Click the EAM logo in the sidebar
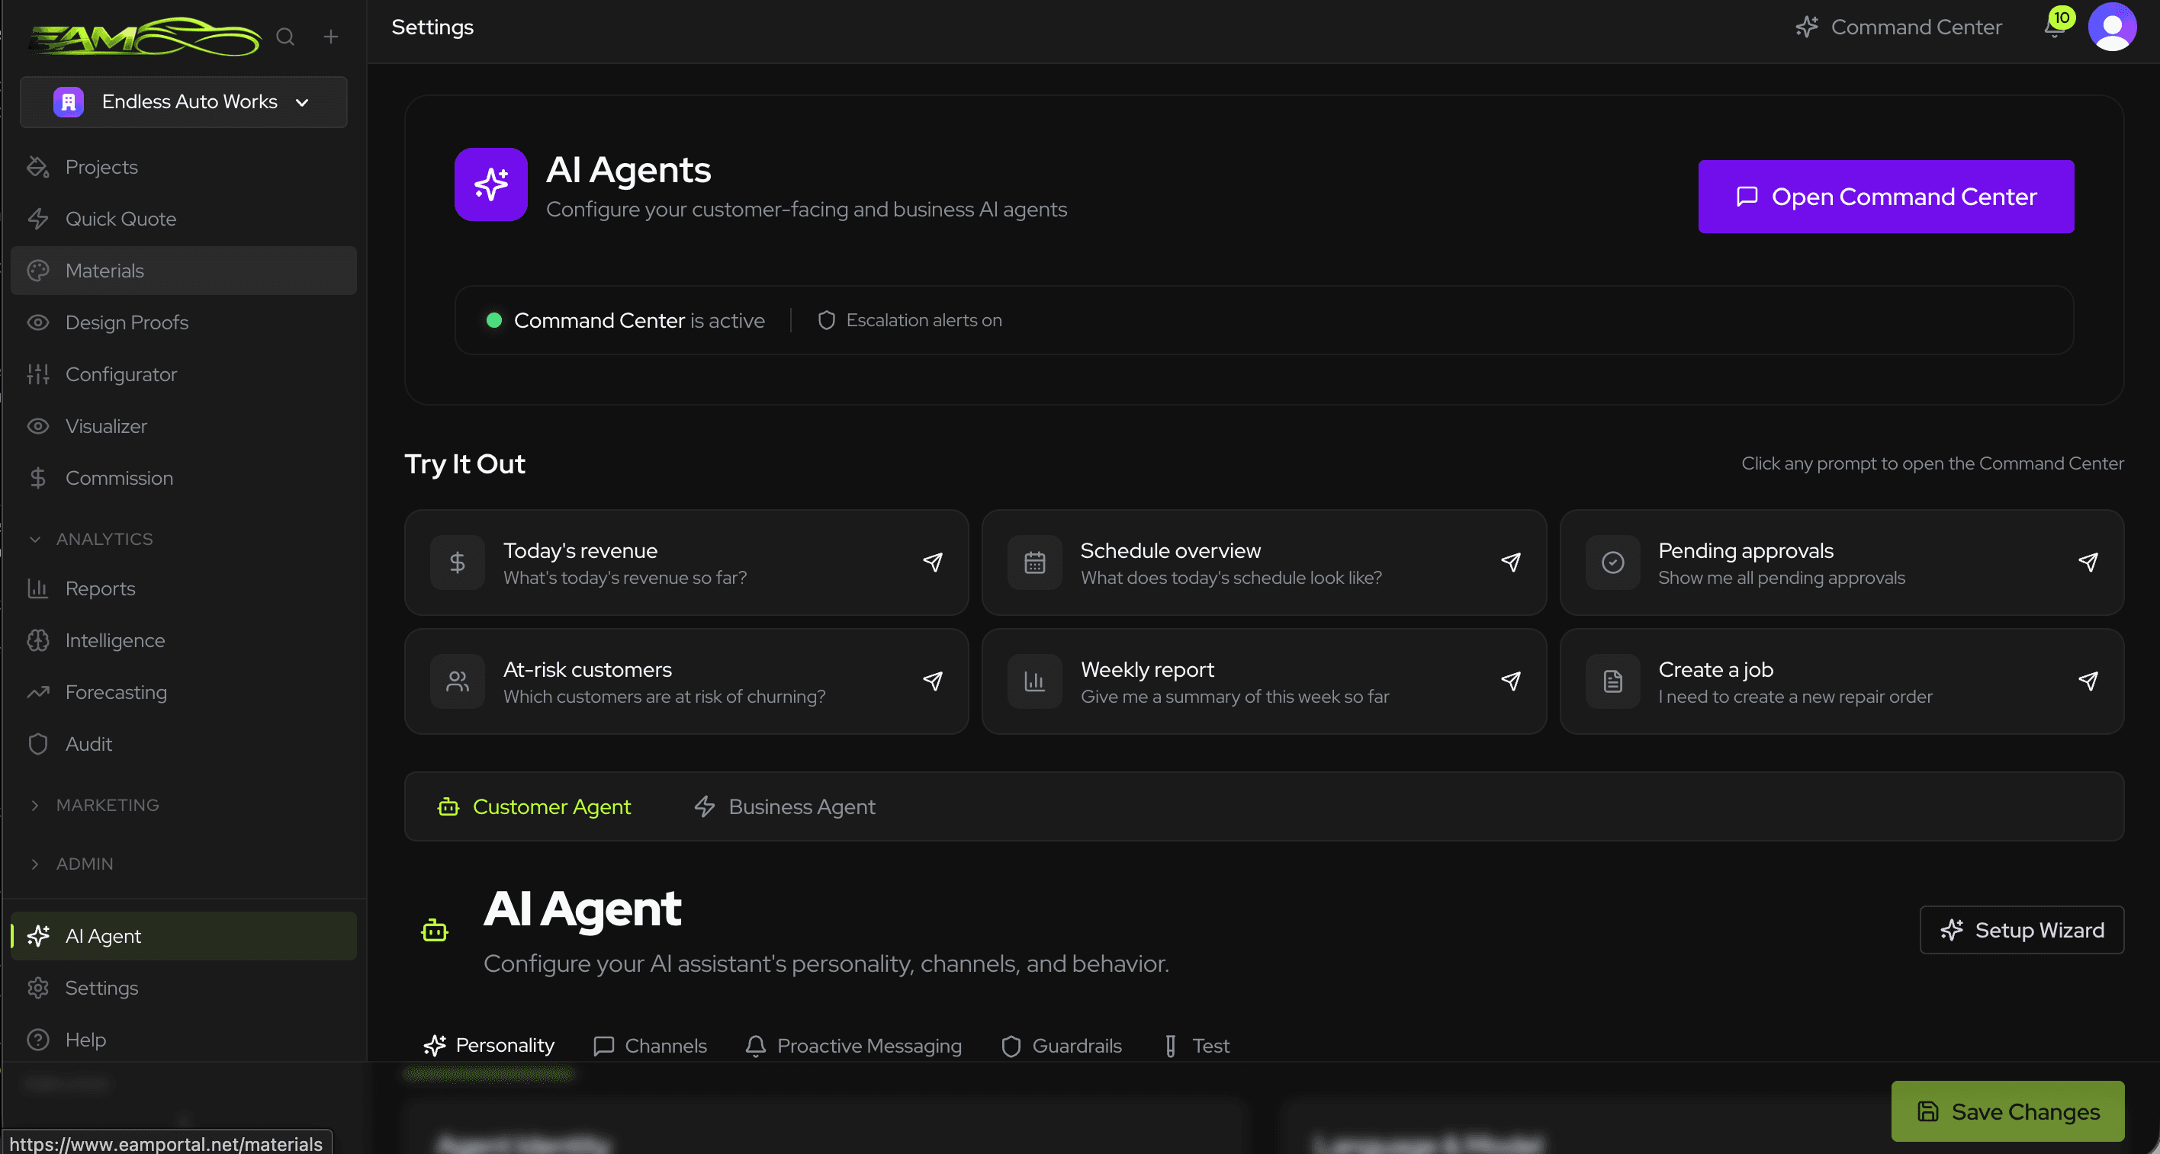Viewport: 2160px width, 1154px height. [x=144, y=37]
